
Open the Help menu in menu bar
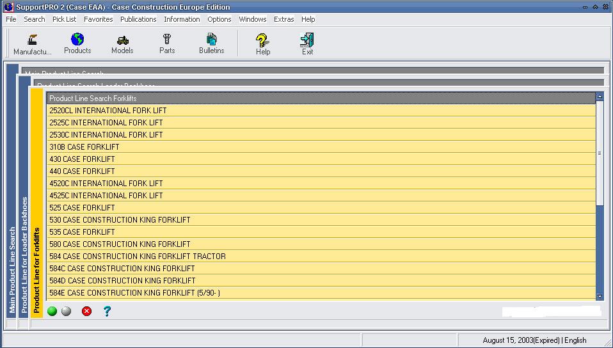pyautogui.click(x=308, y=19)
